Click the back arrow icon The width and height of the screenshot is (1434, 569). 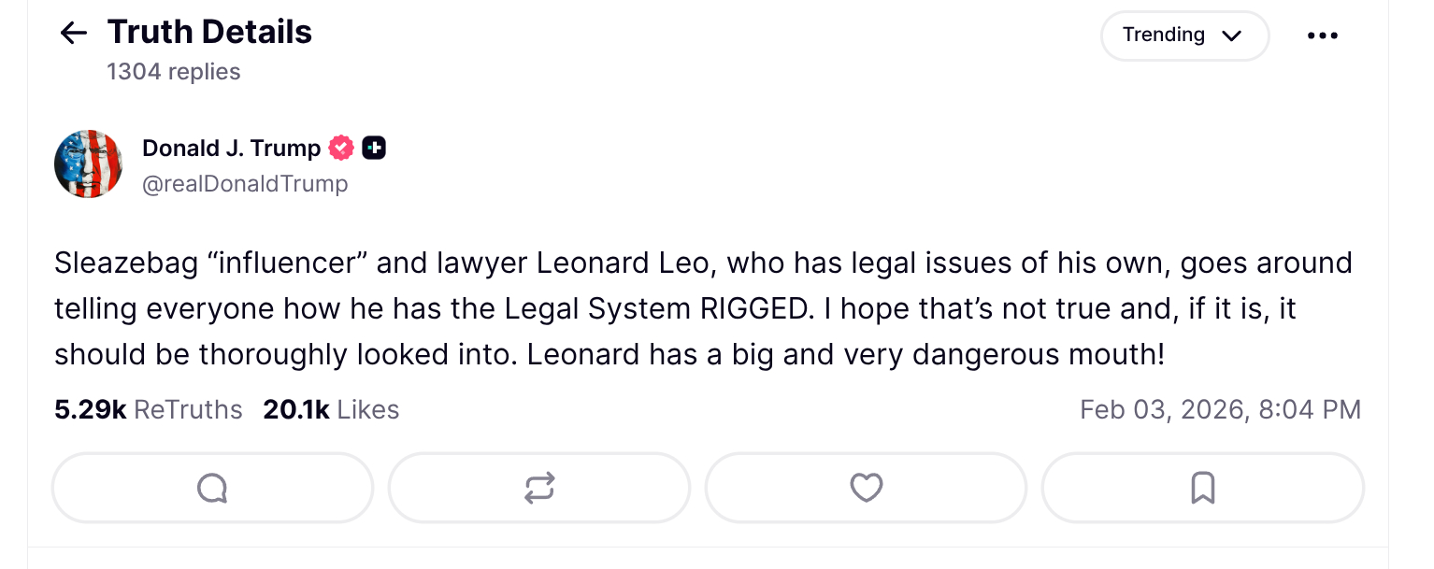[x=73, y=34]
